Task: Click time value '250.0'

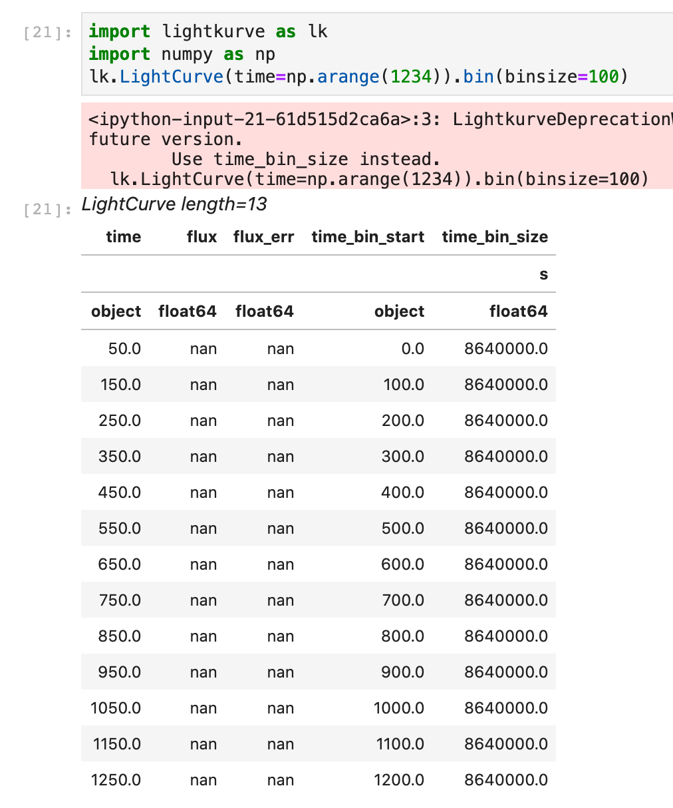Action: [x=120, y=421]
